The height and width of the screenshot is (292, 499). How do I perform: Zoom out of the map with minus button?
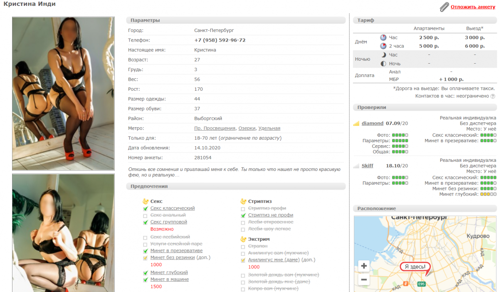click(364, 280)
